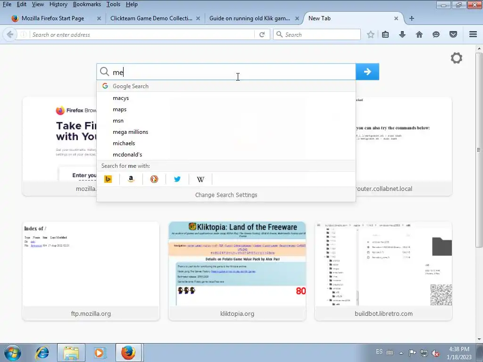Click the address bar field
This screenshot has width=483, height=362.
coord(142,34)
